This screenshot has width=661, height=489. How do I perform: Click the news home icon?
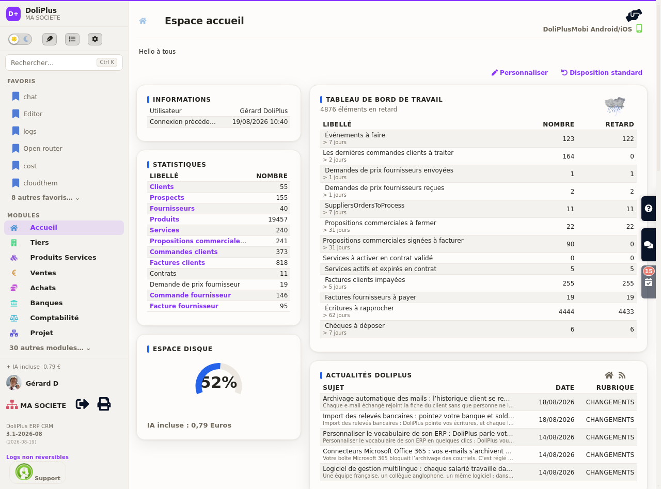coord(609,375)
